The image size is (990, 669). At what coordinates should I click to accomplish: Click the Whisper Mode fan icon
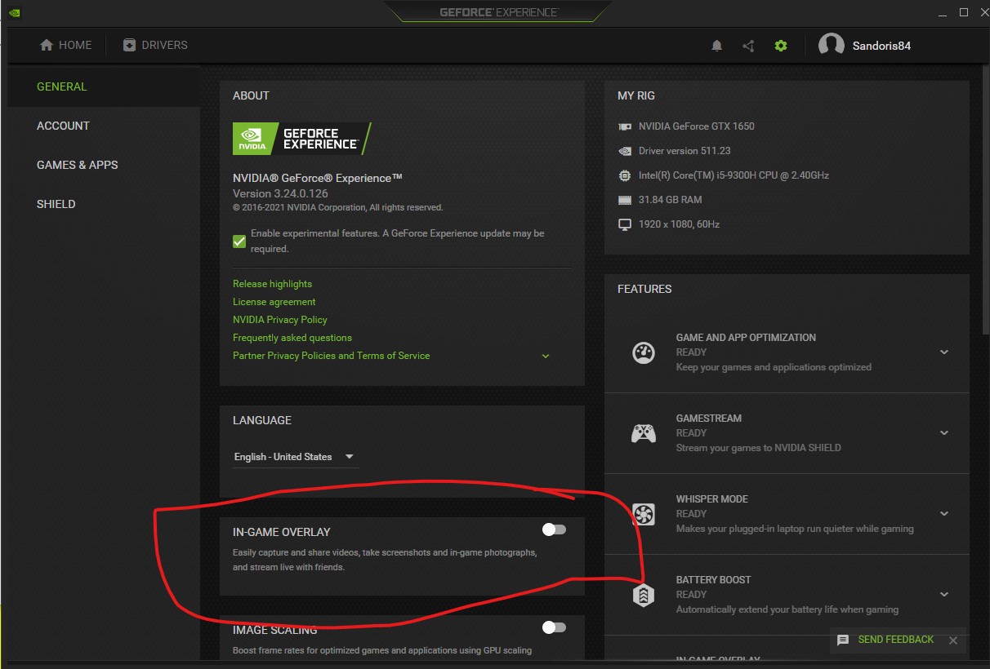coord(644,514)
